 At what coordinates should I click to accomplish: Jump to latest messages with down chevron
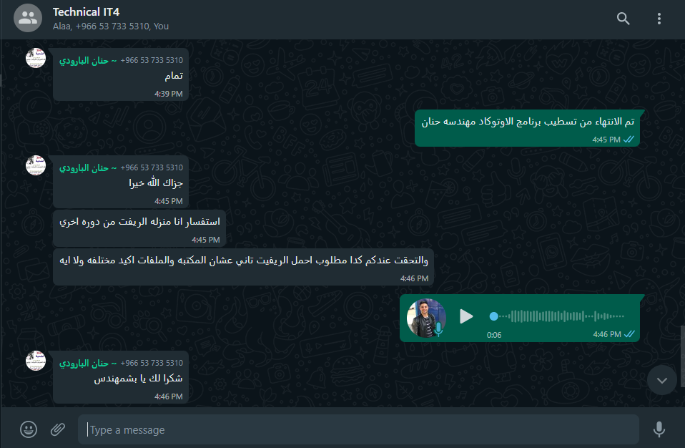coord(662,380)
